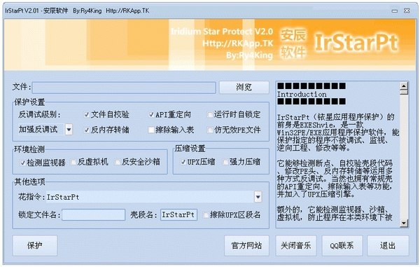Click the Http://RKApp.TK banner text

(238, 43)
